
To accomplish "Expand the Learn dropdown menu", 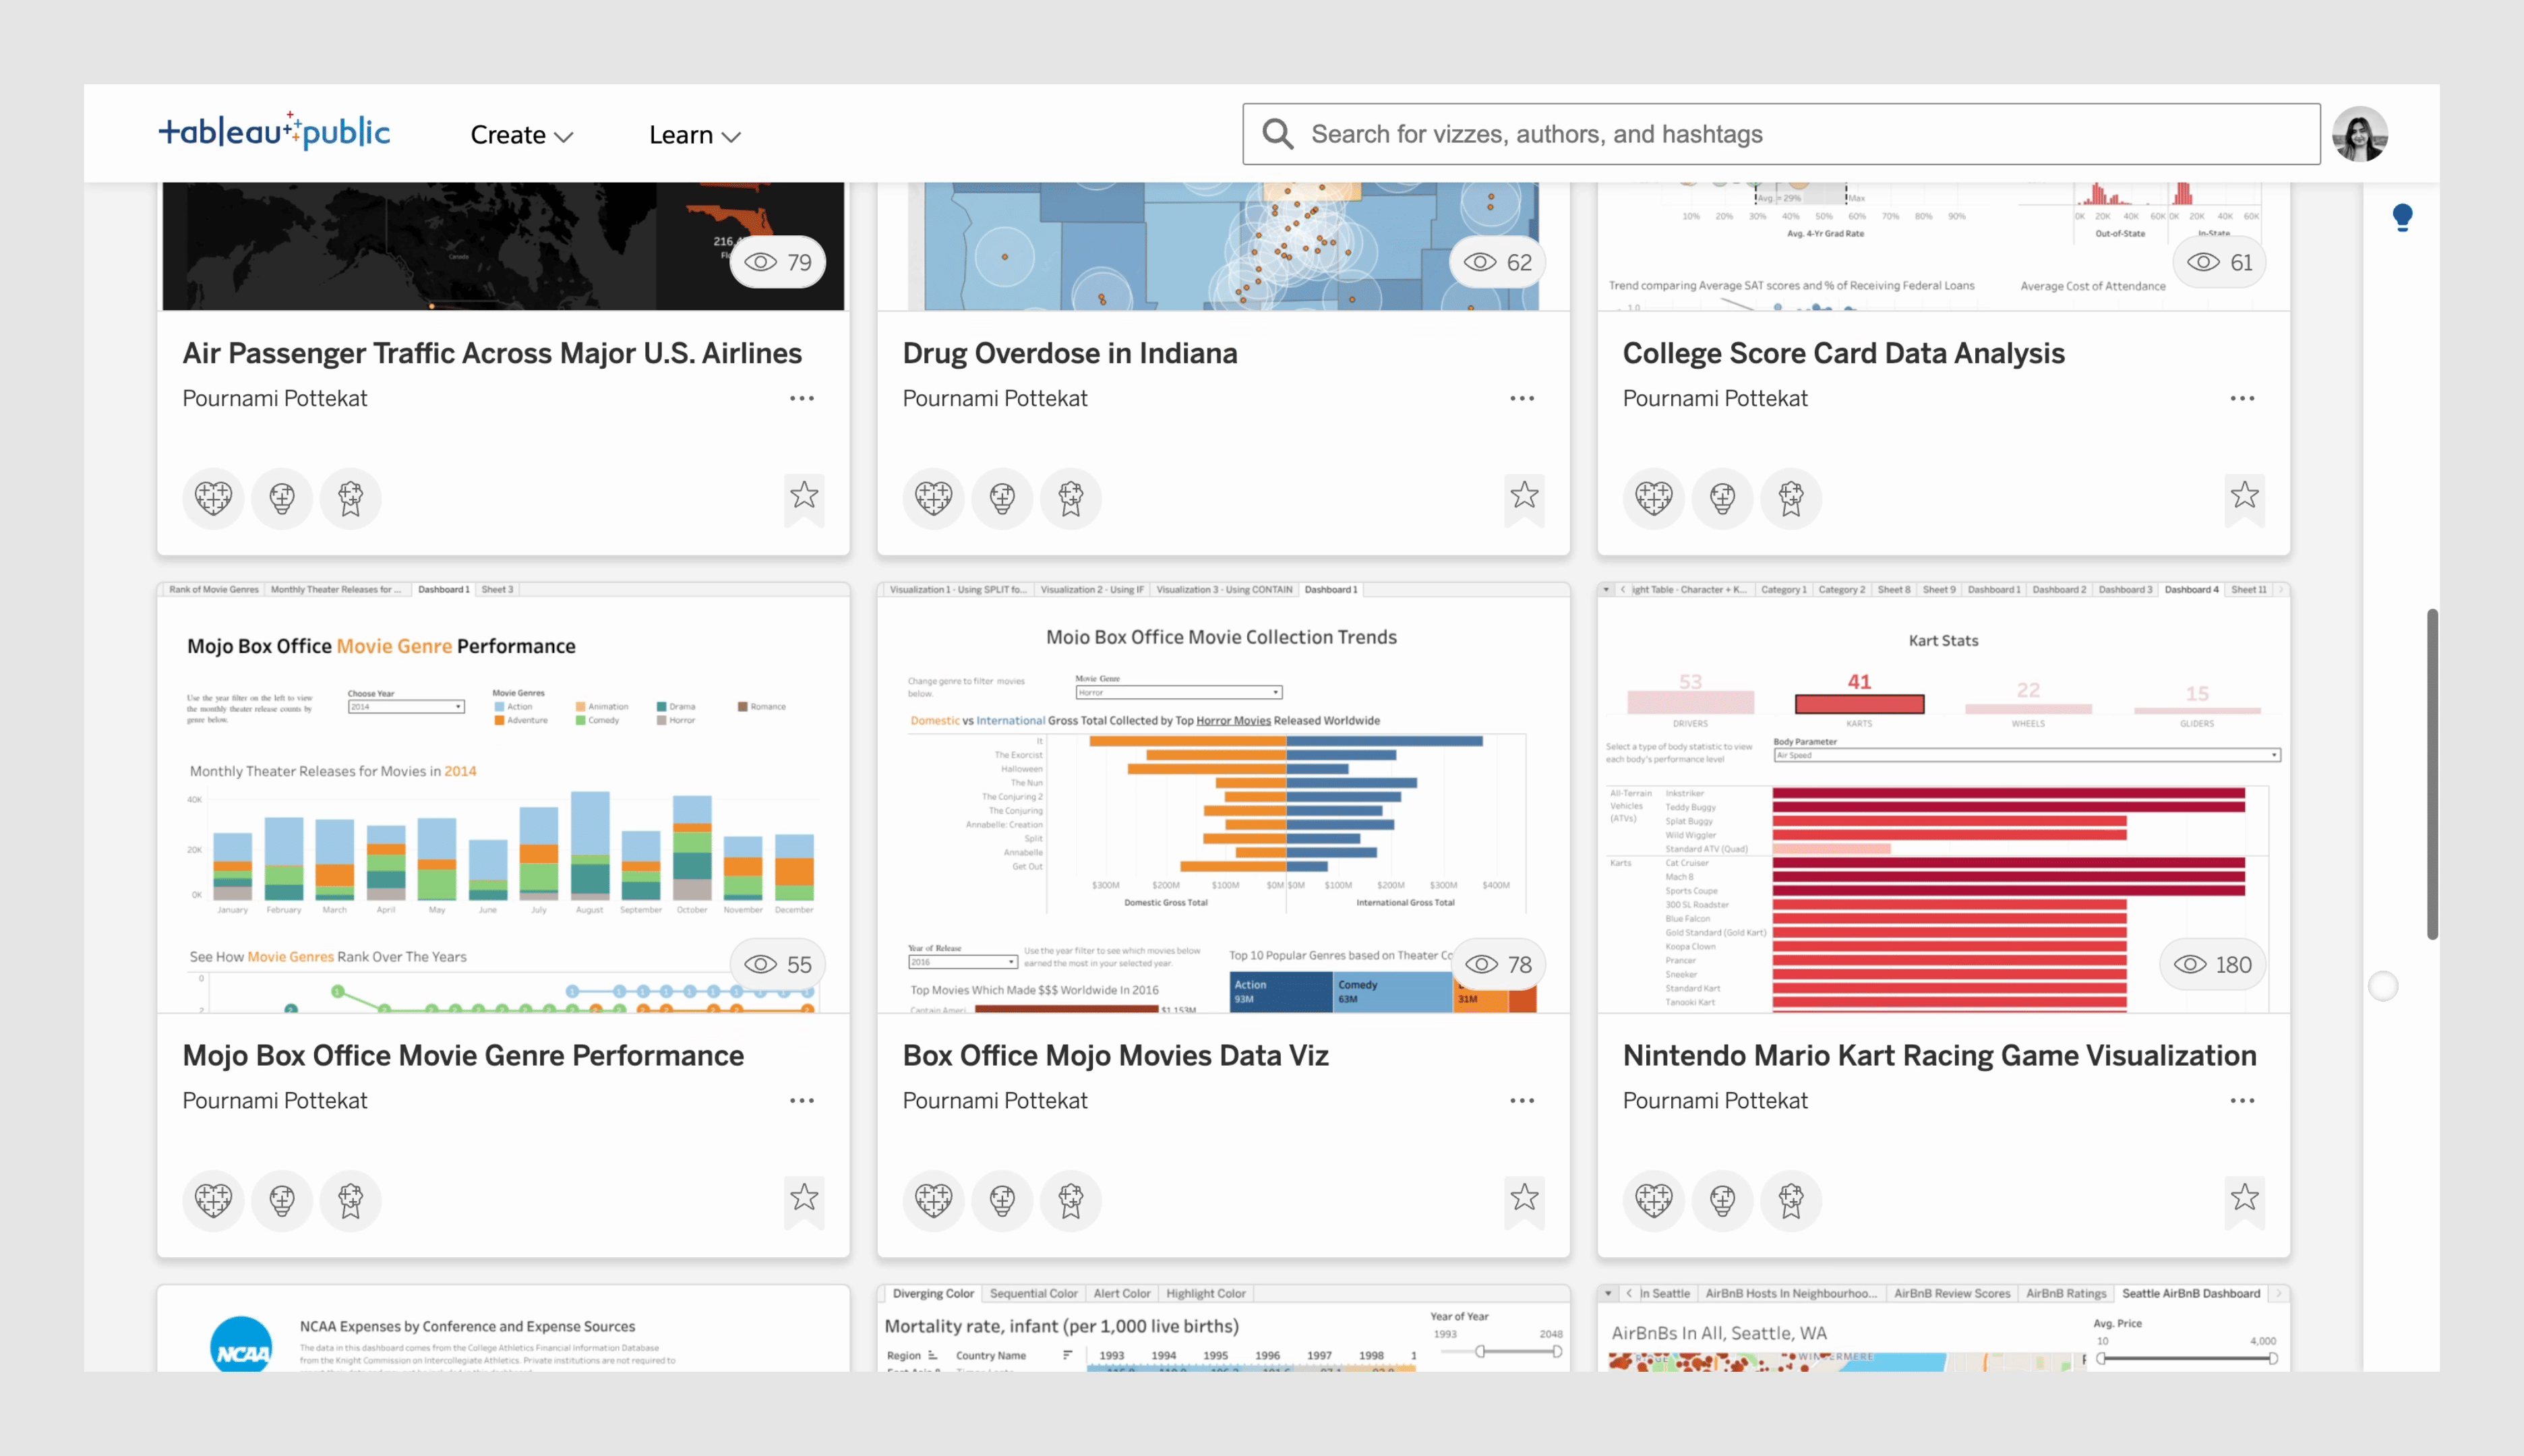I will 694,135.
